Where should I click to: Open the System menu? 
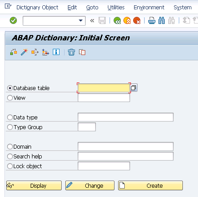pyautogui.click(x=182, y=8)
